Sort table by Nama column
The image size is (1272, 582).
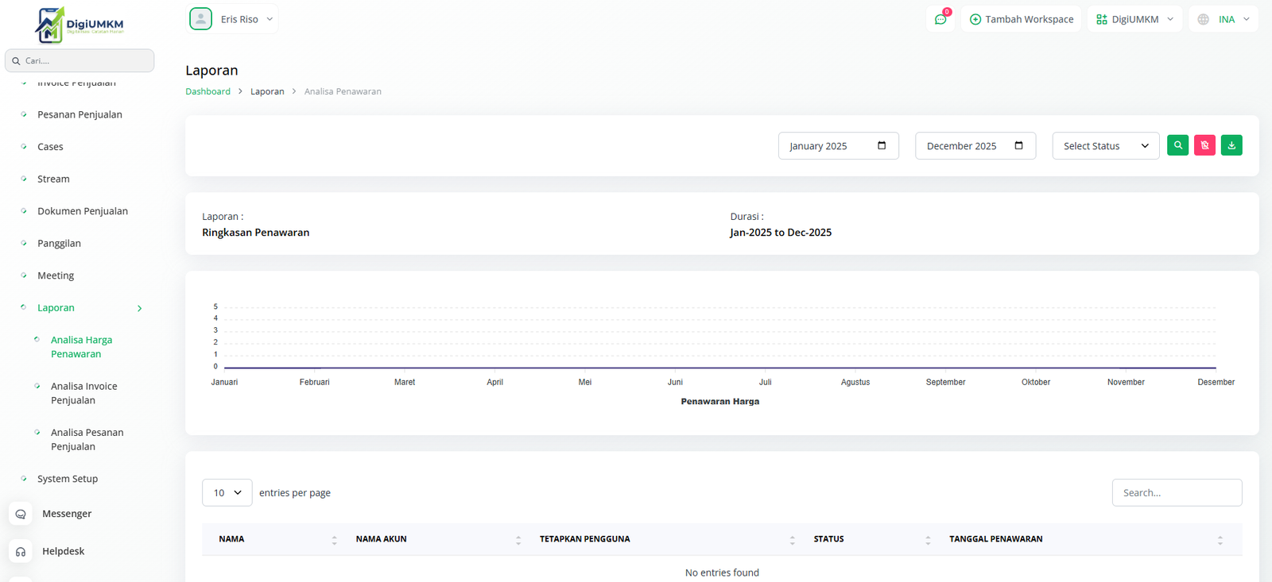coord(334,539)
